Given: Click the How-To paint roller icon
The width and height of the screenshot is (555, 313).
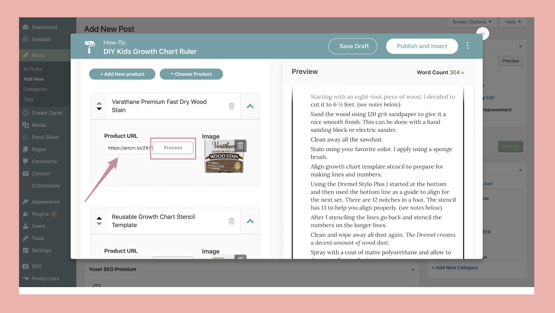Looking at the screenshot, I should click(x=90, y=46).
